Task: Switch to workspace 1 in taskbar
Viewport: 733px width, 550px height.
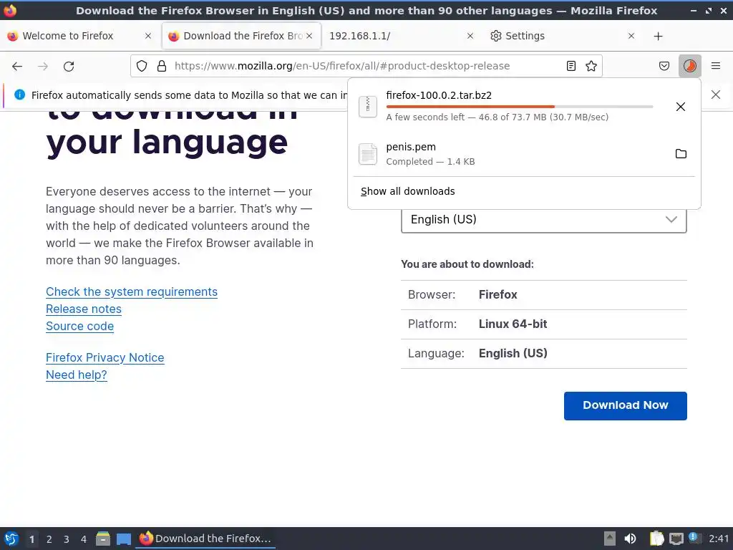Action: [x=31, y=539]
